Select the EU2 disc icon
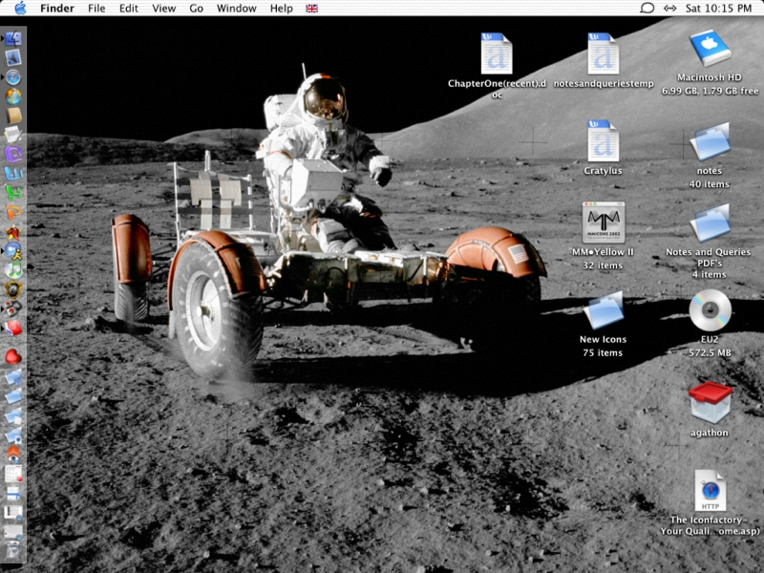This screenshot has height=573, width=764. click(710, 310)
